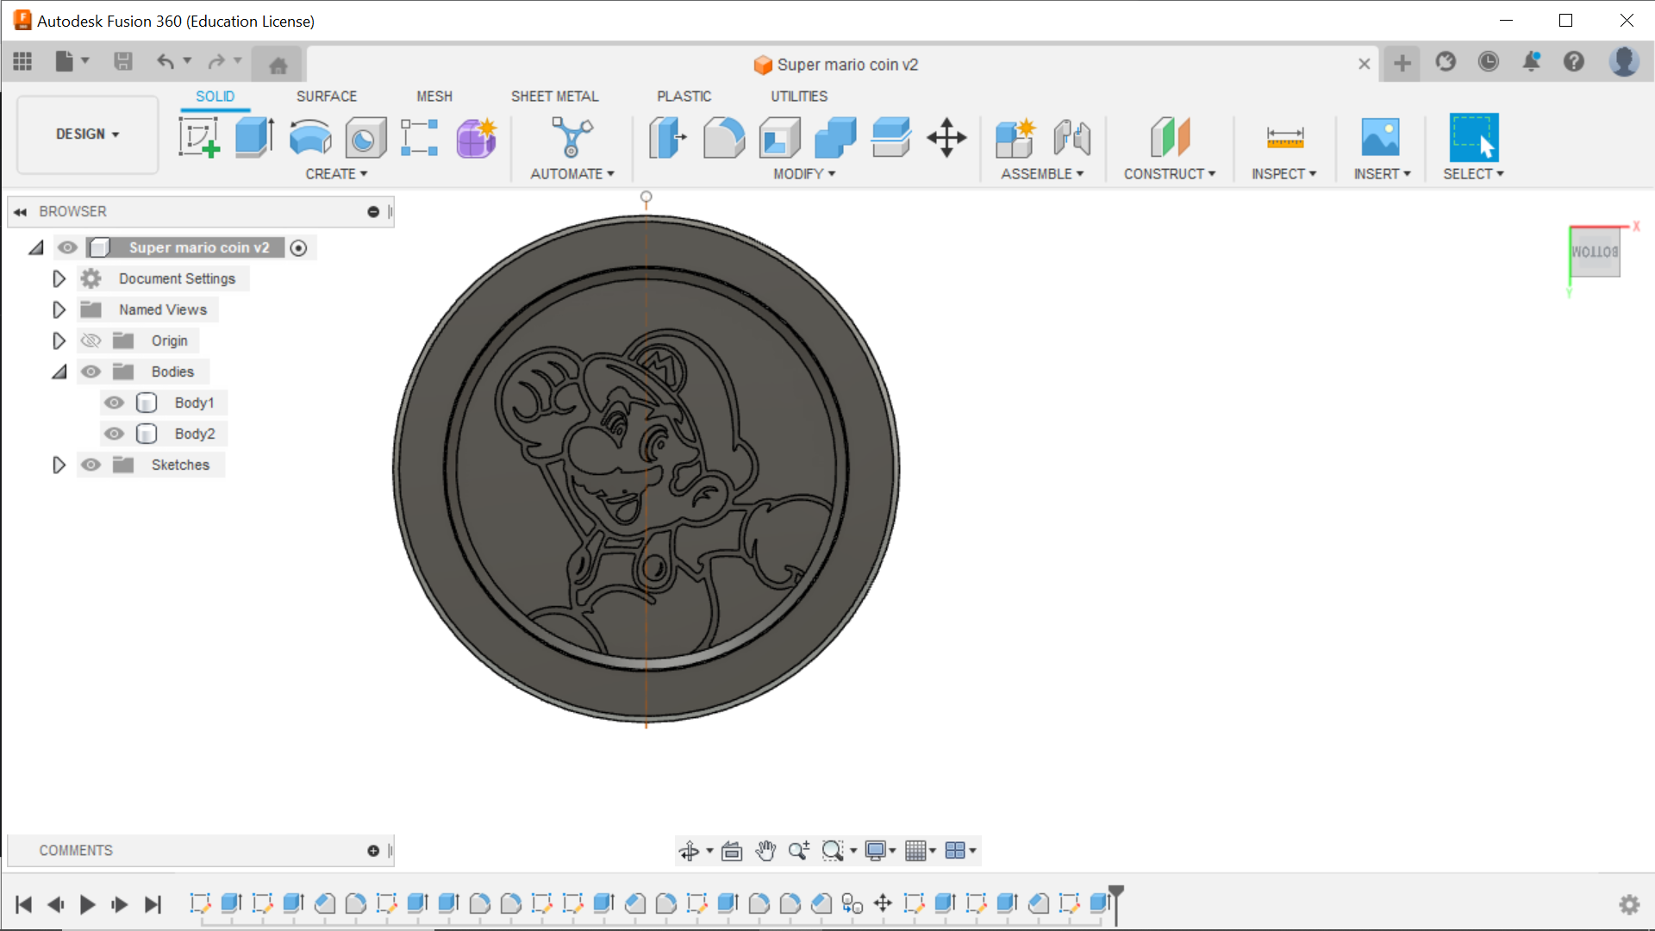Image resolution: width=1655 pixels, height=931 pixels.
Task: Switch to the MESH tab
Action: 434,97
